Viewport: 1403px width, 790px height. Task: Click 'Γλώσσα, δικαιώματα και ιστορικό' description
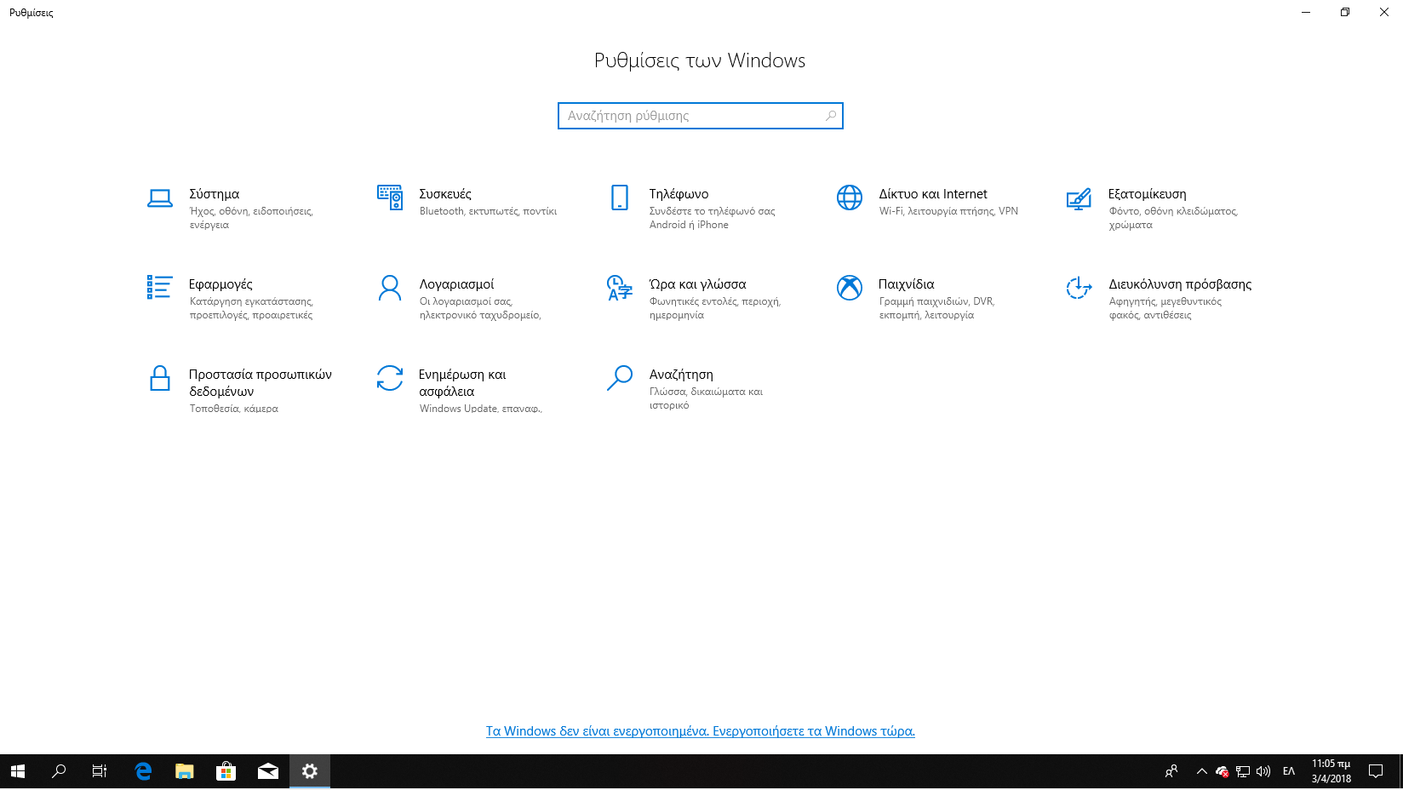(x=706, y=398)
